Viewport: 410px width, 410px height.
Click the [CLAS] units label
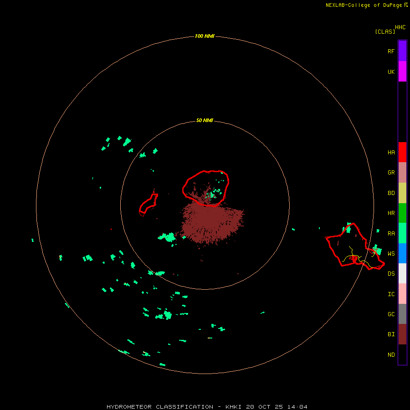pos(385,31)
